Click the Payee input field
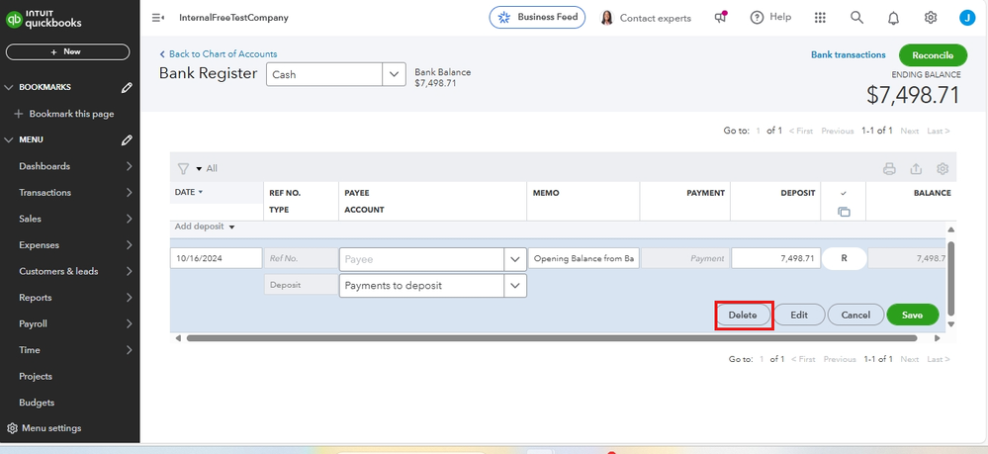This screenshot has width=988, height=454. [421, 259]
